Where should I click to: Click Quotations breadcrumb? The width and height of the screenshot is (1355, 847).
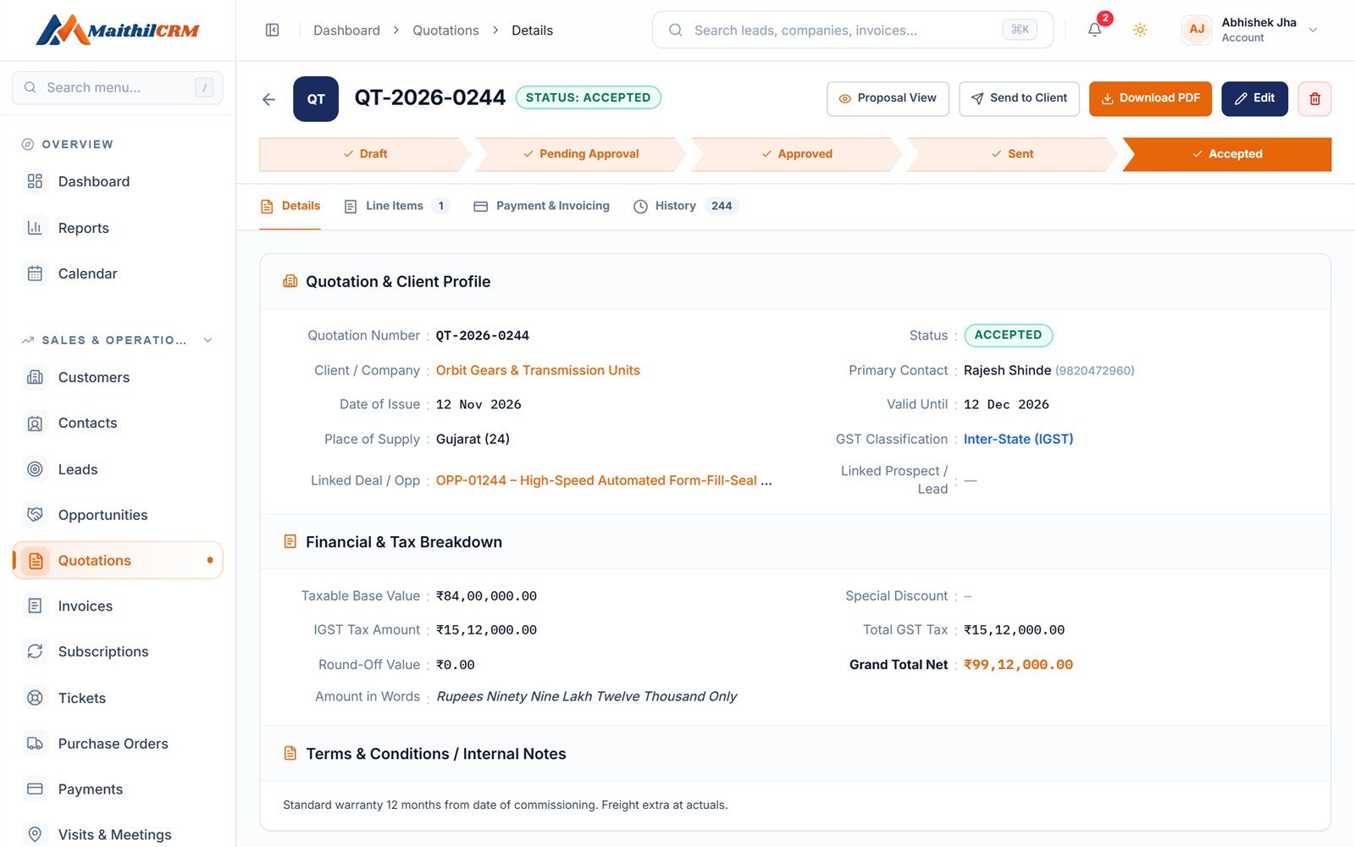[x=445, y=30]
